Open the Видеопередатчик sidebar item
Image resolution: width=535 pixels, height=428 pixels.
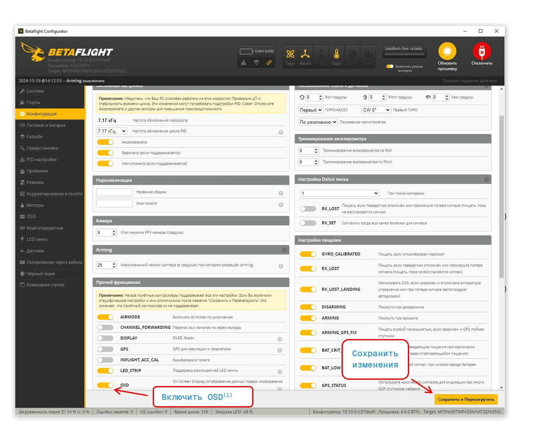(x=50, y=228)
